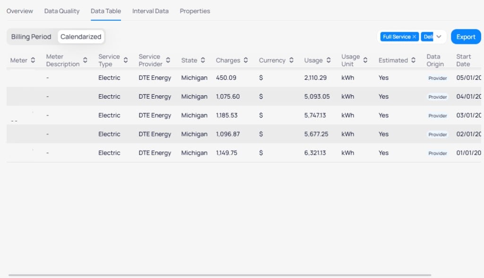Click the Data Origin column header
This screenshot has height=278, width=484.
(x=435, y=60)
